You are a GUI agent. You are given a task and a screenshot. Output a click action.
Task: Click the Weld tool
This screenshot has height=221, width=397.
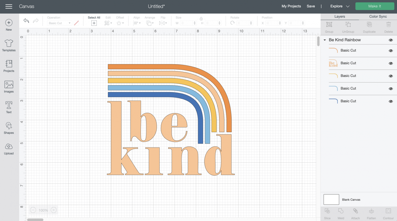point(341,214)
